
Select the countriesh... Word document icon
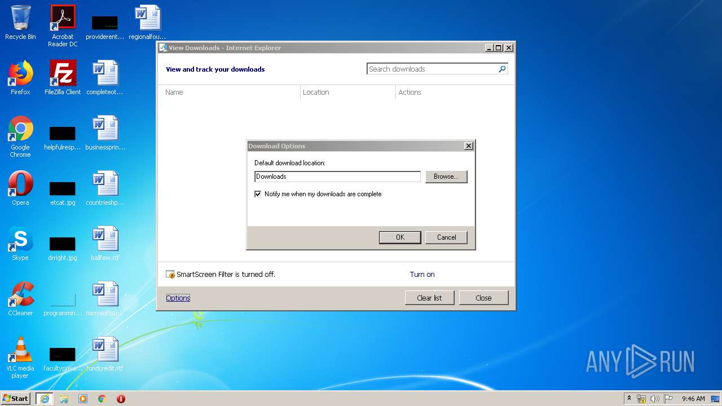tap(105, 188)
